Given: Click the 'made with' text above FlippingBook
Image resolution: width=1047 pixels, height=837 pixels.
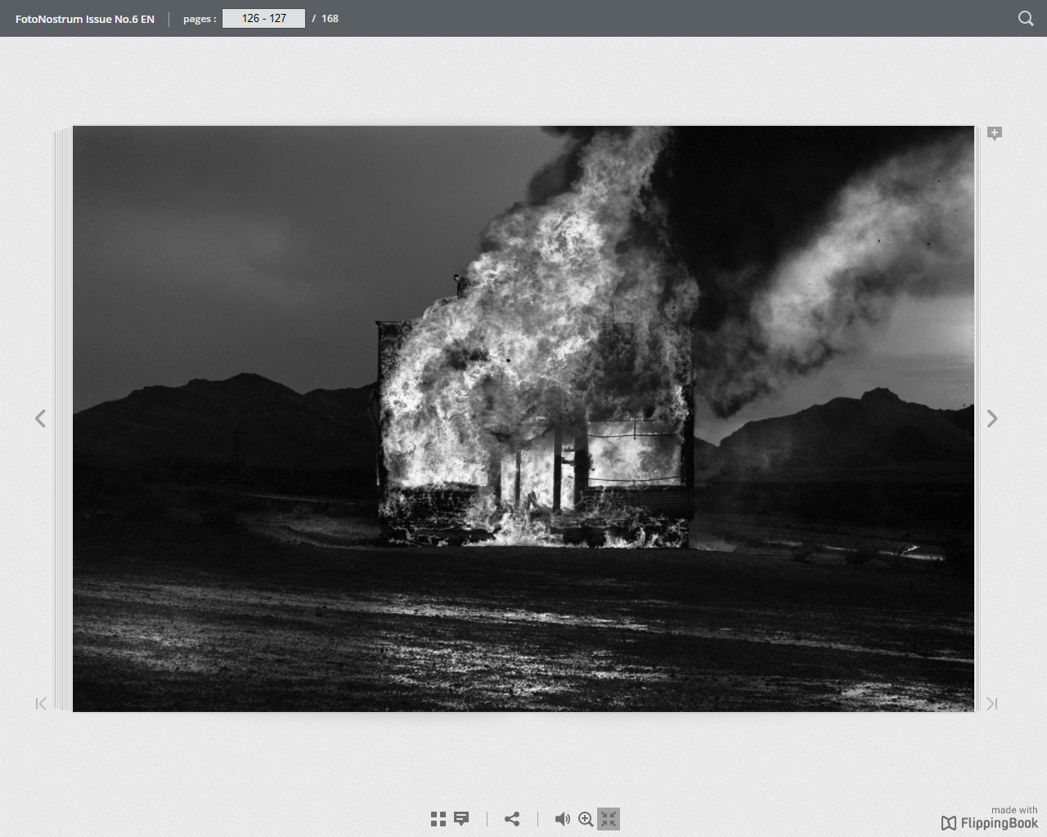Looking at the screenshot, I should [x=1013, y=810].
